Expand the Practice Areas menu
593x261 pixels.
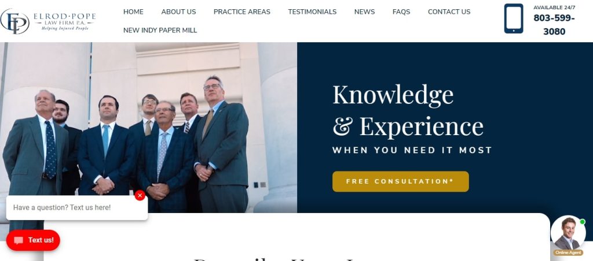[241, 12]
